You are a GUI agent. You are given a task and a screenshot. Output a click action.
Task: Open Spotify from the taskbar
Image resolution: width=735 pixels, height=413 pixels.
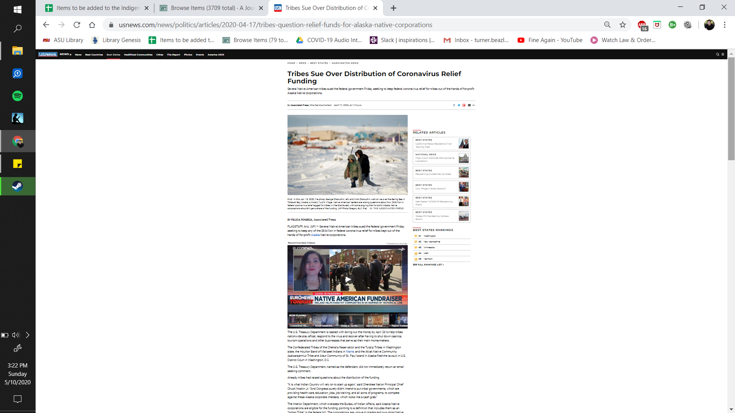(18, 96)
